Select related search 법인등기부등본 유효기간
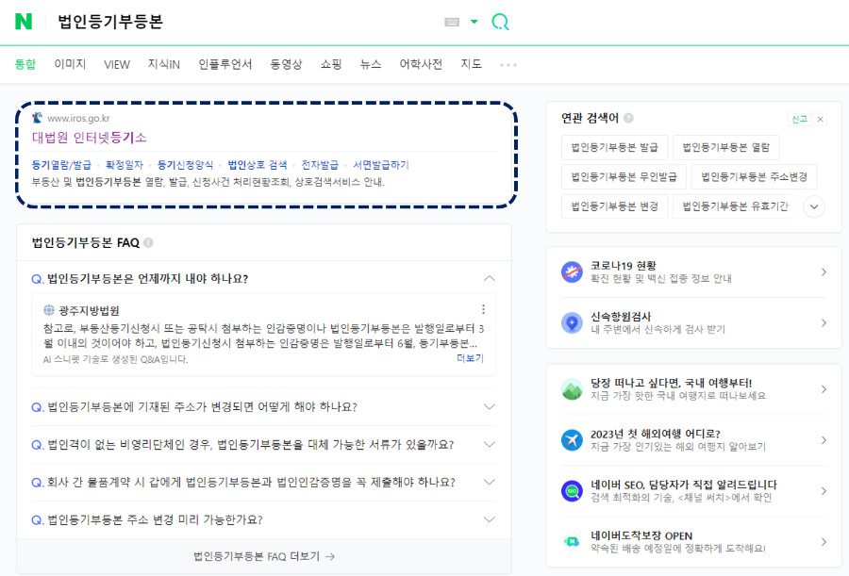The image size is (849, 576). [x=735, y=206]
